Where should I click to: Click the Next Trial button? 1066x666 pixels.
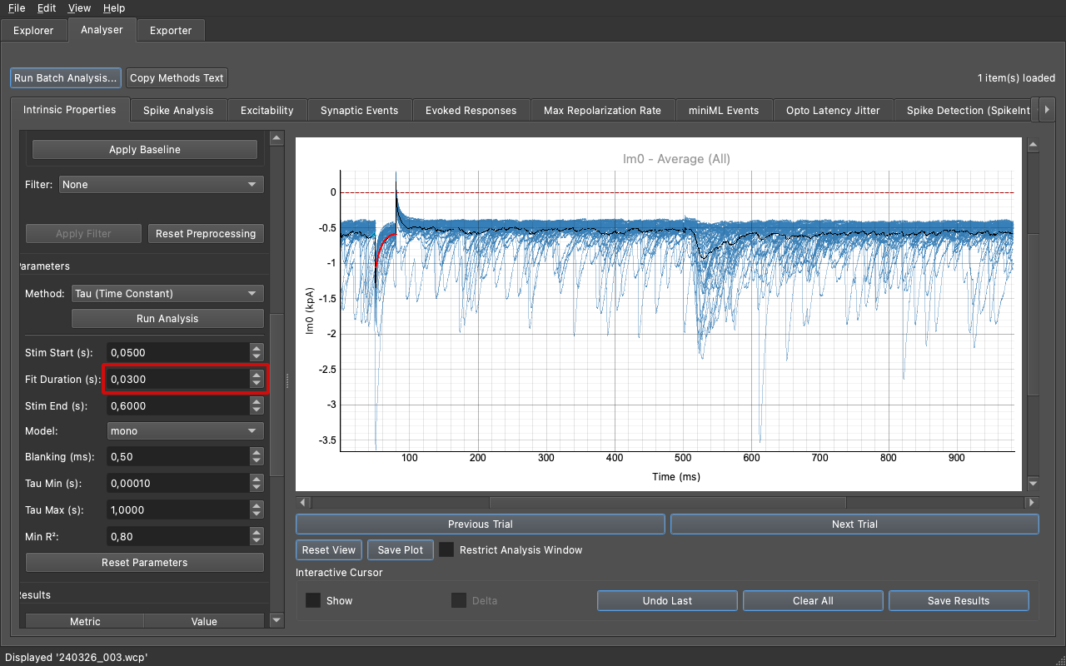(x=854, y=524)
